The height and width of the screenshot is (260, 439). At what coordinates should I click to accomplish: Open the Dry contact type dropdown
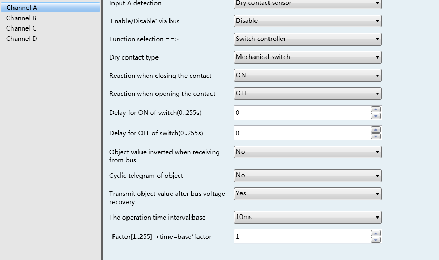[x=308, y=57]
